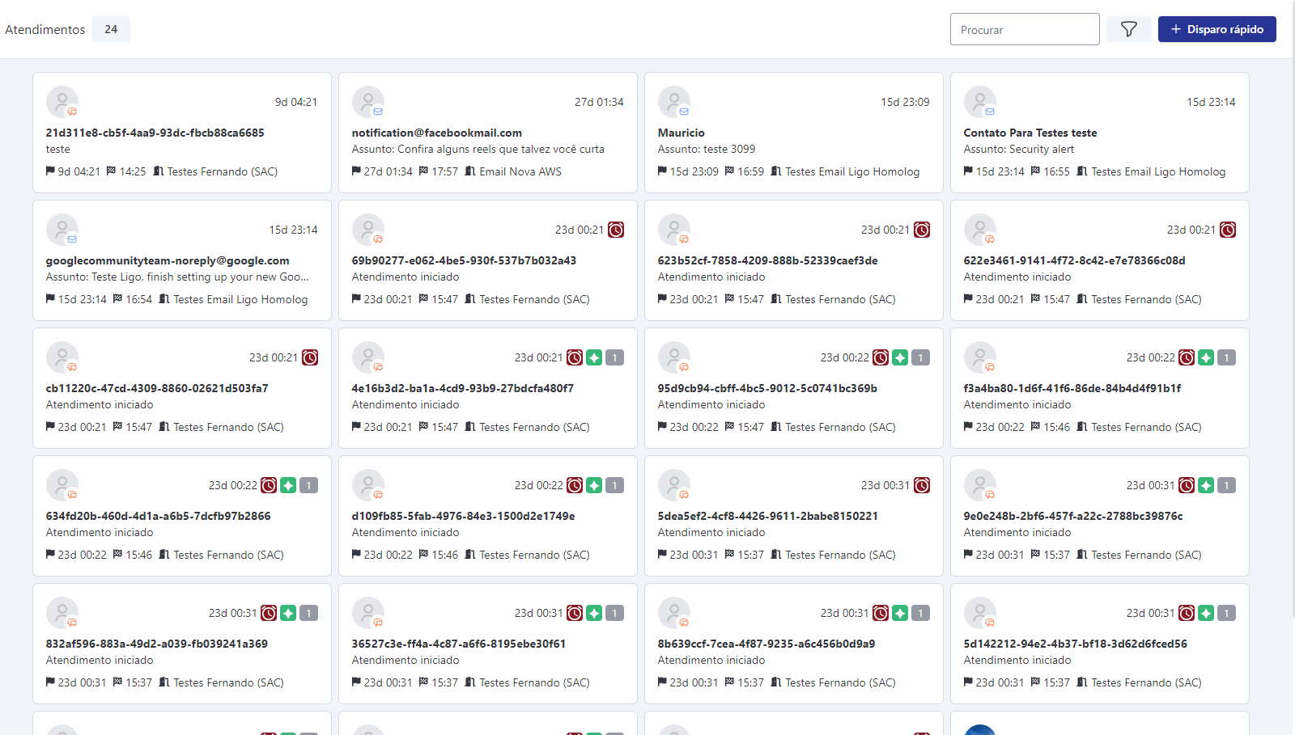The width and height of the screenshot is (1295, 735).
Task: Click the Disparo rápido button
Action: 1216,29
